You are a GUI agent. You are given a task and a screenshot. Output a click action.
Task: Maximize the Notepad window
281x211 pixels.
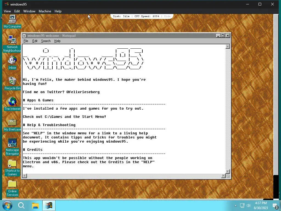coord(223,36)
